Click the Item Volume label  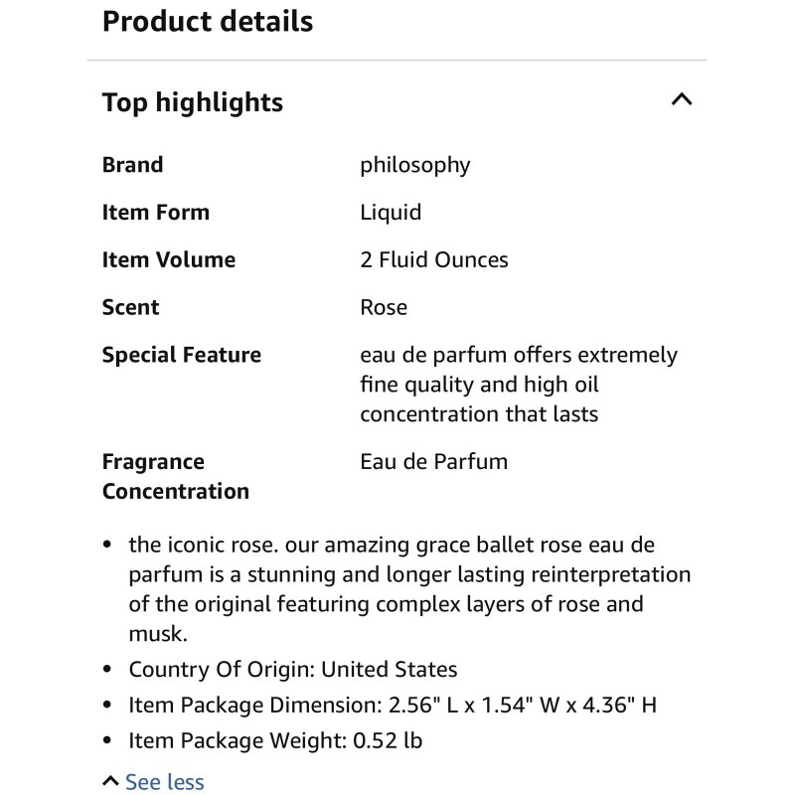pyautogui.click(x=169, y=260)
